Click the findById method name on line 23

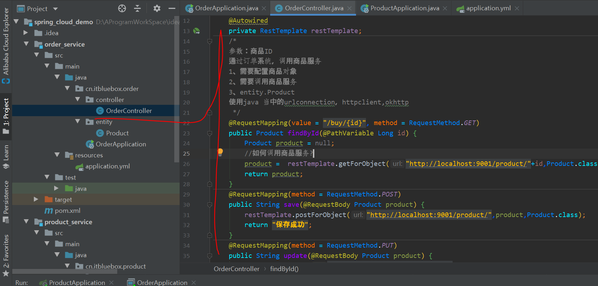point(303,133)
